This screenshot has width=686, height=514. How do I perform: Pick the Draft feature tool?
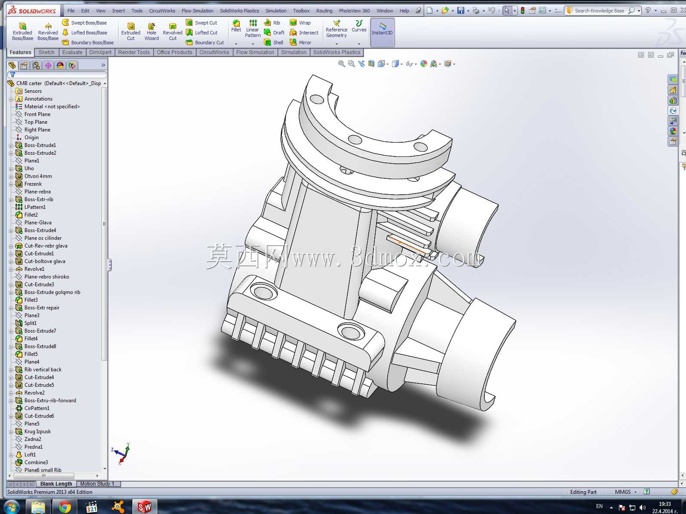(274, 33)
